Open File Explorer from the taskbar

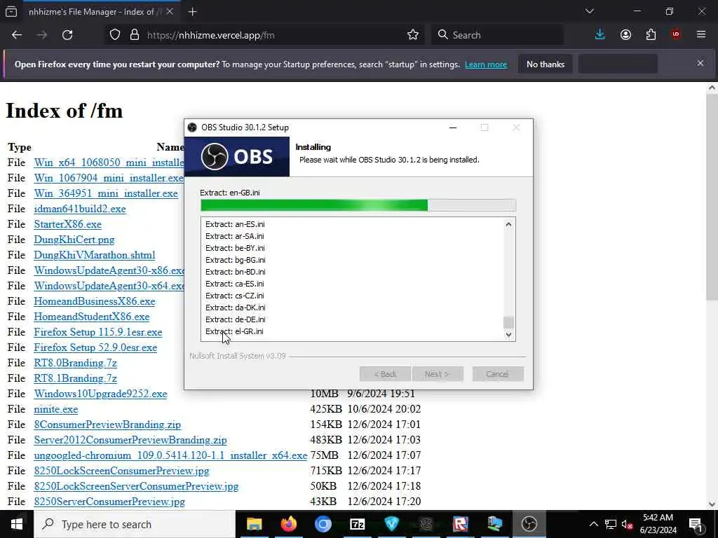pyautogui.click(x=254, y=524)
